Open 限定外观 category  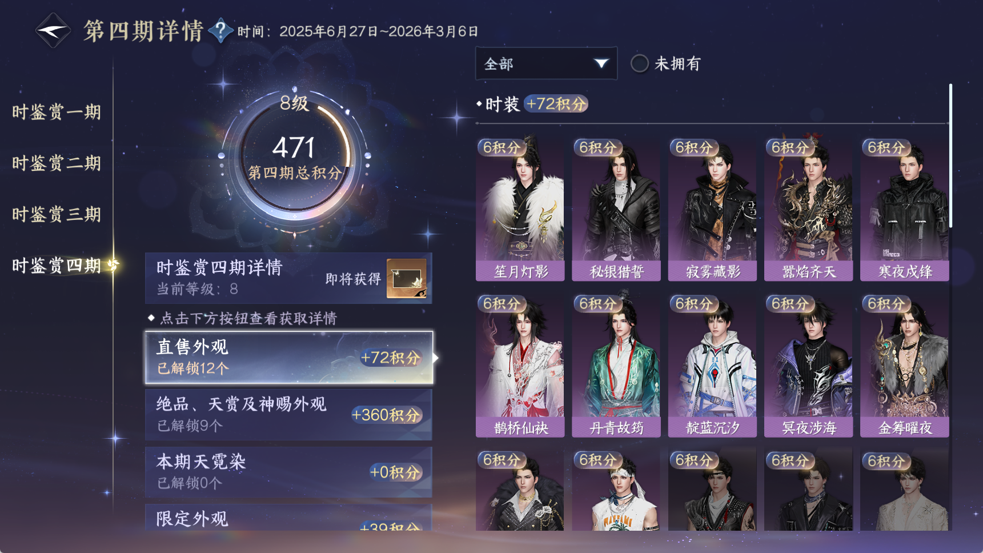coord(288,518)
